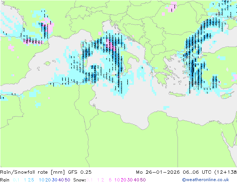Select the Rain legend value 2
Image resolution: width=237 pixels, height=183 pixels.
tap(30, 180)
